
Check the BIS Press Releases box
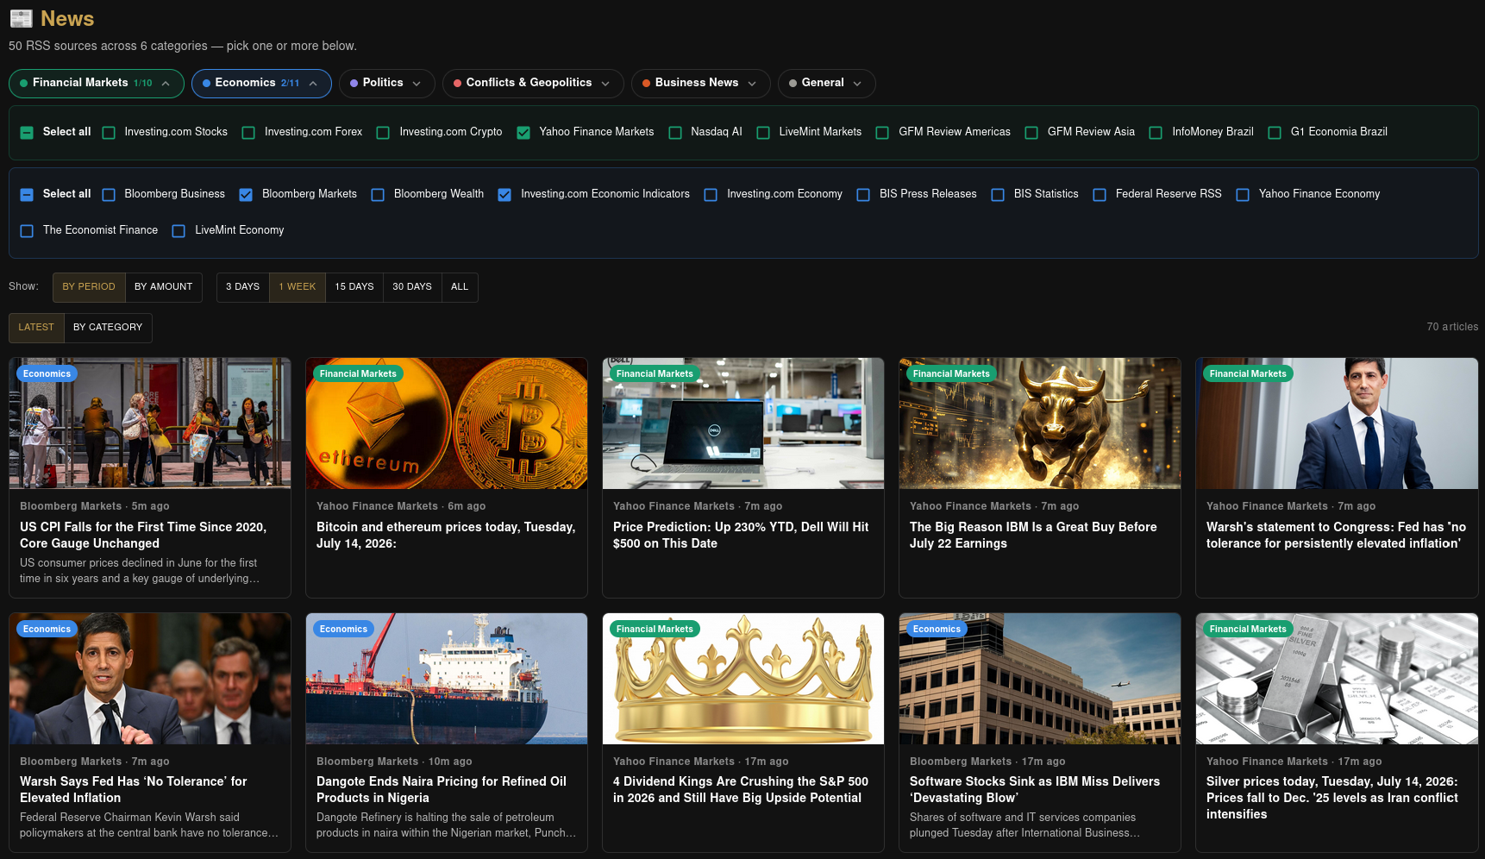coord(863,194)
